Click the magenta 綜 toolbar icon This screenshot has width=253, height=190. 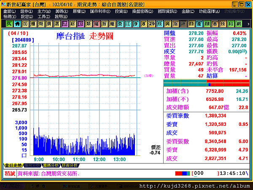tap(81, 24)
